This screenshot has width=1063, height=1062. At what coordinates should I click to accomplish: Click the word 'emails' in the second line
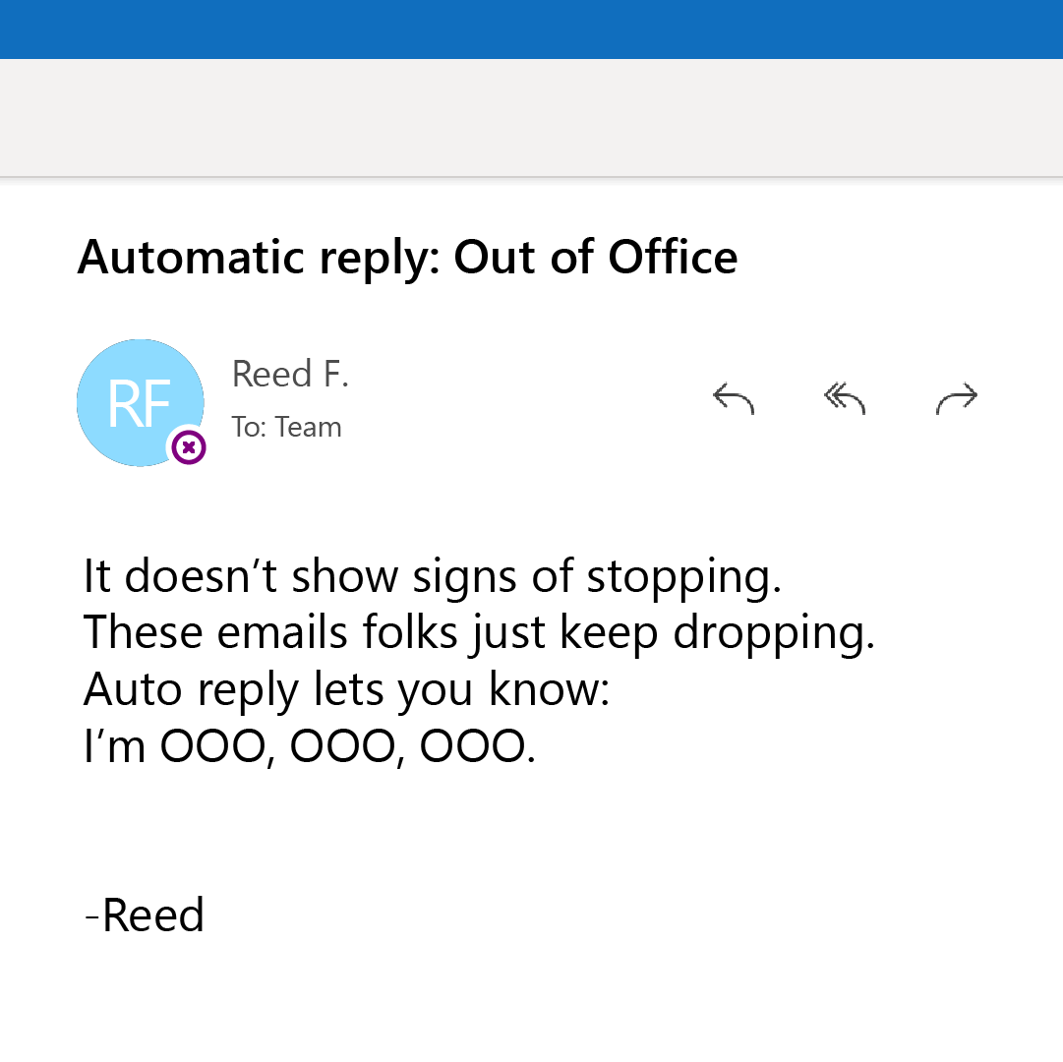(x=282, y=632)
